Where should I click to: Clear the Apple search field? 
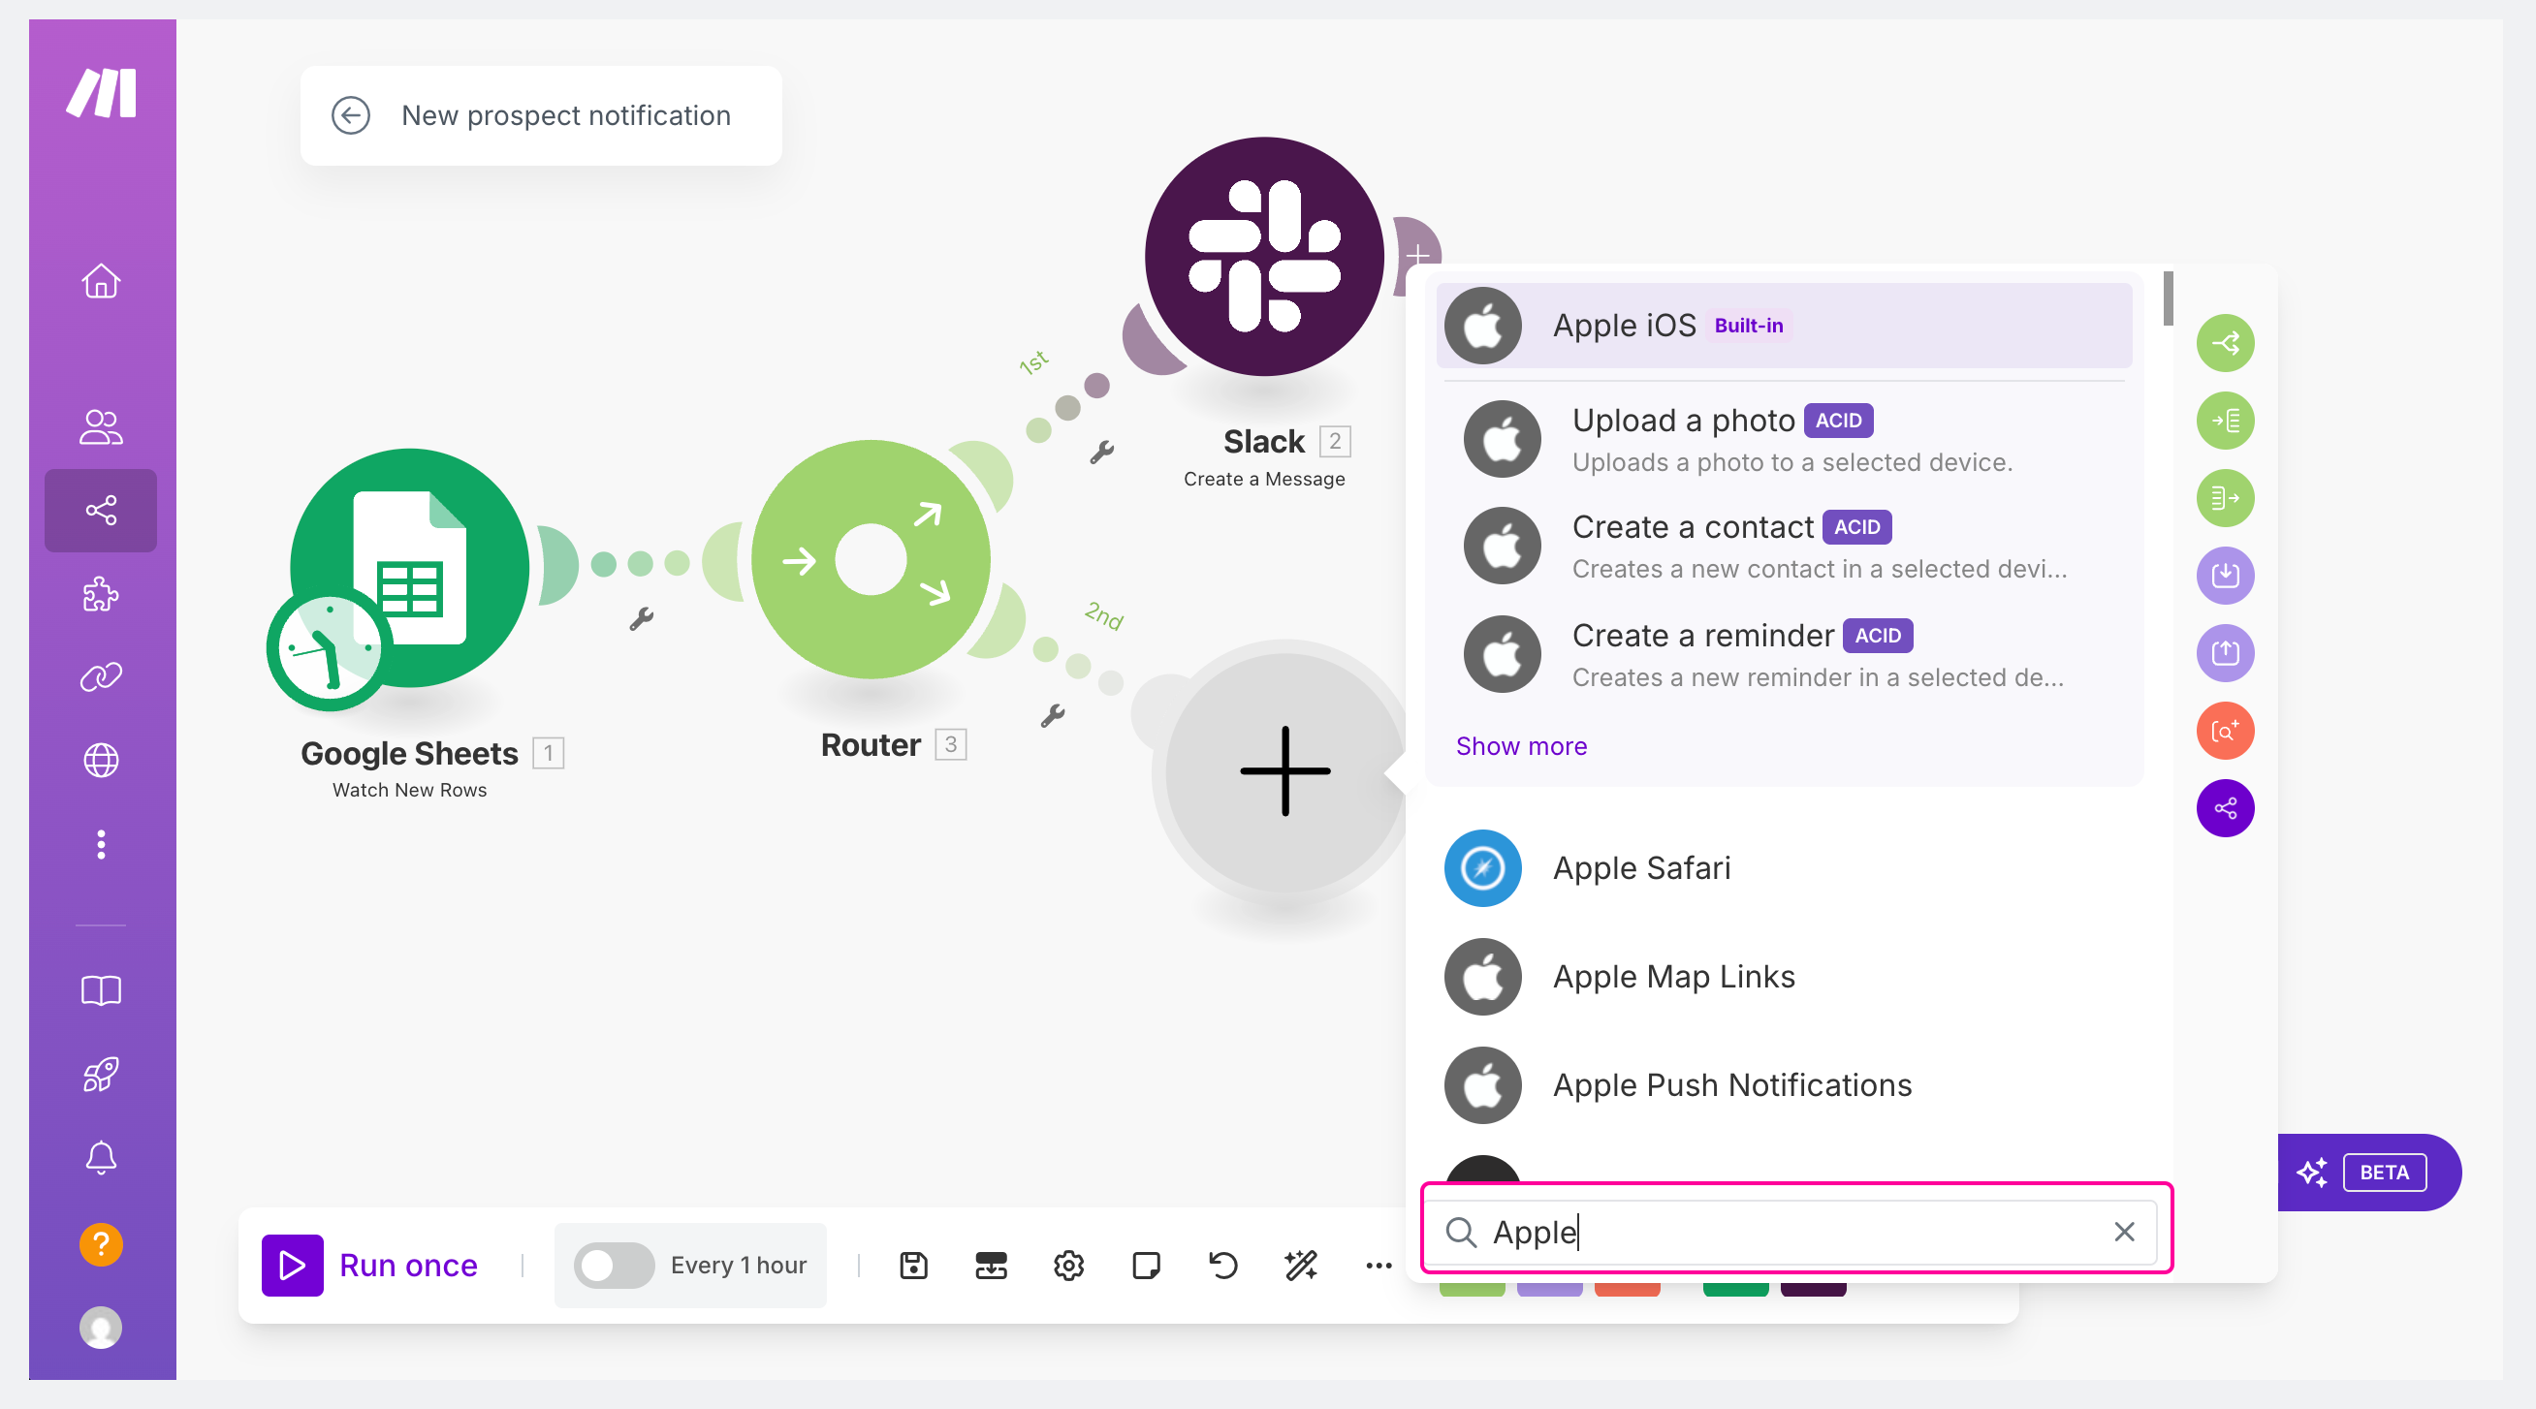pos(2123,1231)
